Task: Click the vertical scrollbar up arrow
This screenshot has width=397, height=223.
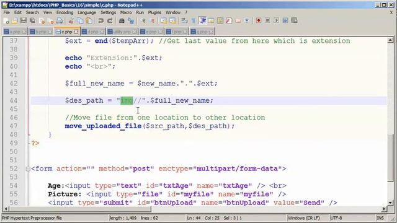Action: click(390, 40)
